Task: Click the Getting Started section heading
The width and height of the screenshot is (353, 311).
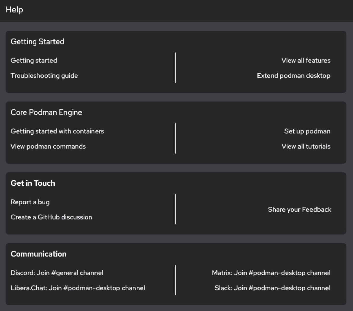Action: pyautogui.click(x=37, y=41)
